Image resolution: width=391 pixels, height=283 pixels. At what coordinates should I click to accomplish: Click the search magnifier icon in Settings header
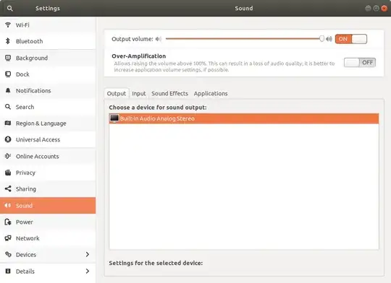pyautogui.click(x=9, y=9)
